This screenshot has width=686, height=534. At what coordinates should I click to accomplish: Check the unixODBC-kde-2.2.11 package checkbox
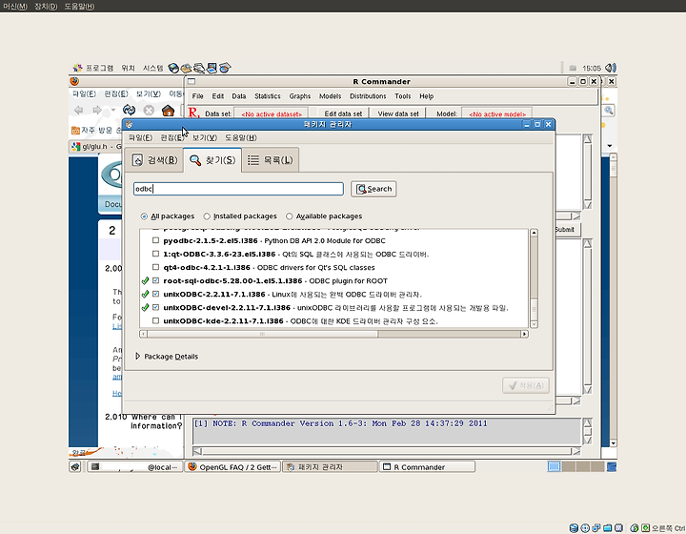coord(155,320)
